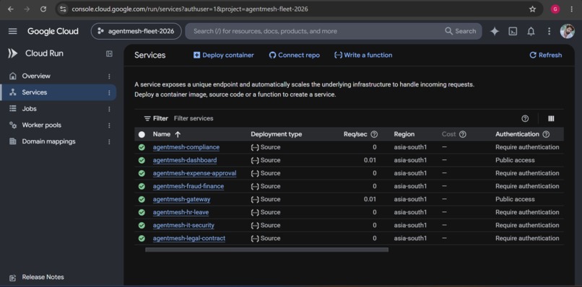The width and height of the screenshot is (582, 287).
Task: Open agentmesh-hr-leave service
Action: (x=181, y=212)
